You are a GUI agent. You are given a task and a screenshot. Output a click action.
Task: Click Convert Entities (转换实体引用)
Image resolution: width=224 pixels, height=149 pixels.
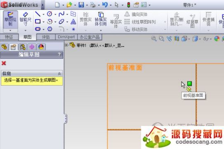click(x=101, y=19)
